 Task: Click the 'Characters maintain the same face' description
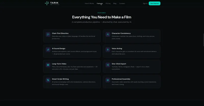[133, 37]
